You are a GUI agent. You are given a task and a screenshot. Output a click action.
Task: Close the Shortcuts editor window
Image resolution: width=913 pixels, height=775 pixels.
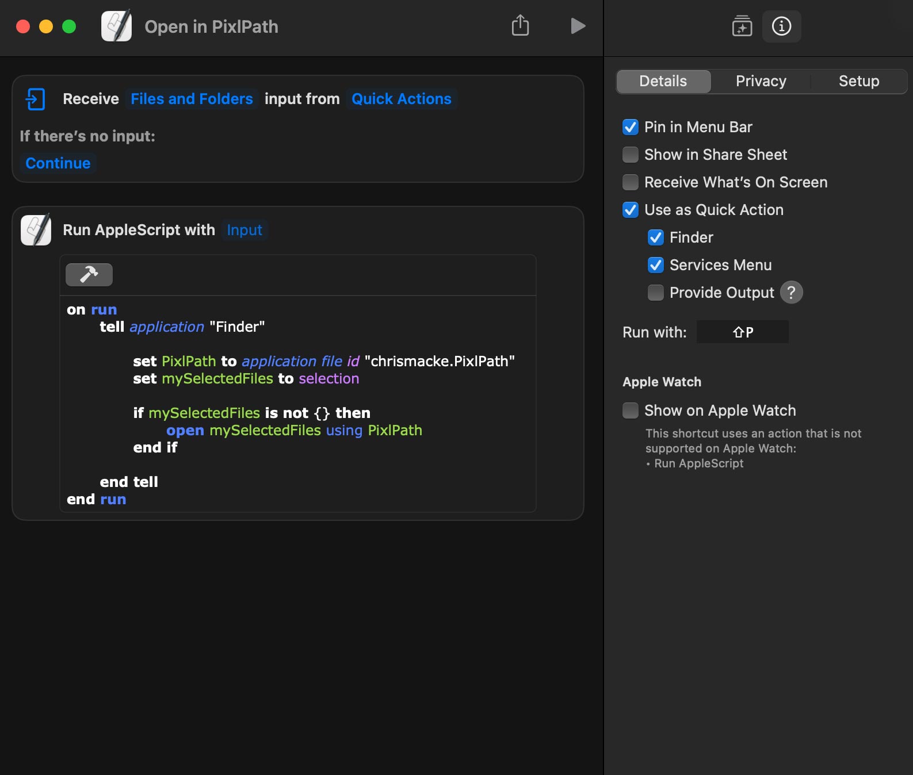23,26
